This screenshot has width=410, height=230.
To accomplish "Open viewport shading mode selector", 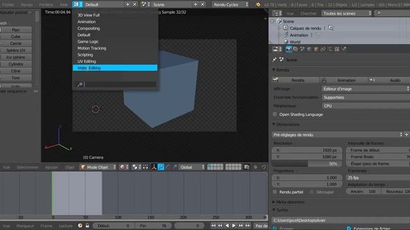I will (x=123, y=167).
